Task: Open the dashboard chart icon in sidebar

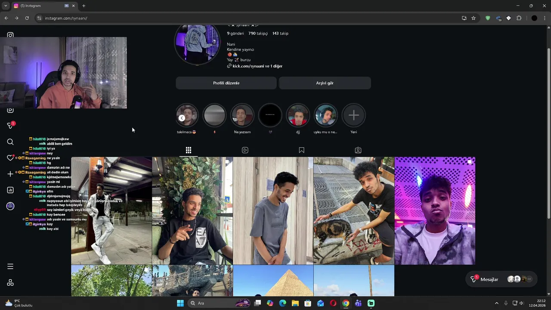Action: click(x=10, y=190)
